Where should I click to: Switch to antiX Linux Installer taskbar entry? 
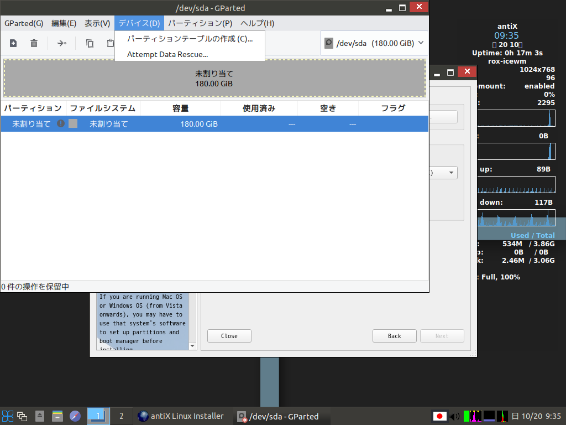pos(182,416)
